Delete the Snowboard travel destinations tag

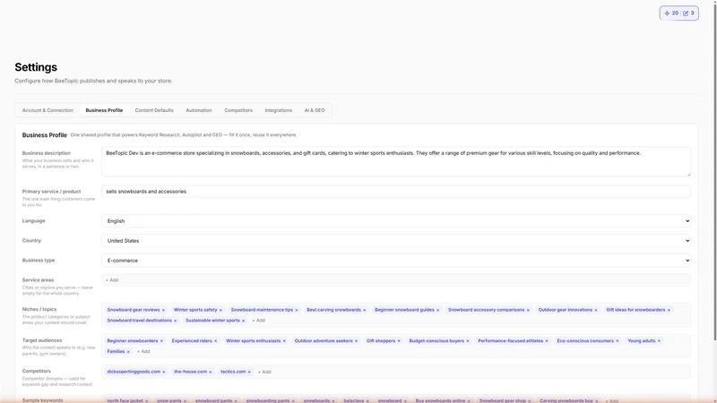[175, 321]
